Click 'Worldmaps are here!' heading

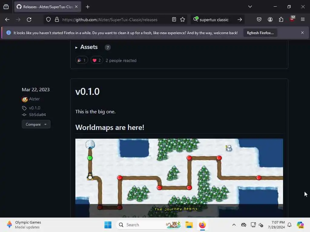(x=110, y=127)
